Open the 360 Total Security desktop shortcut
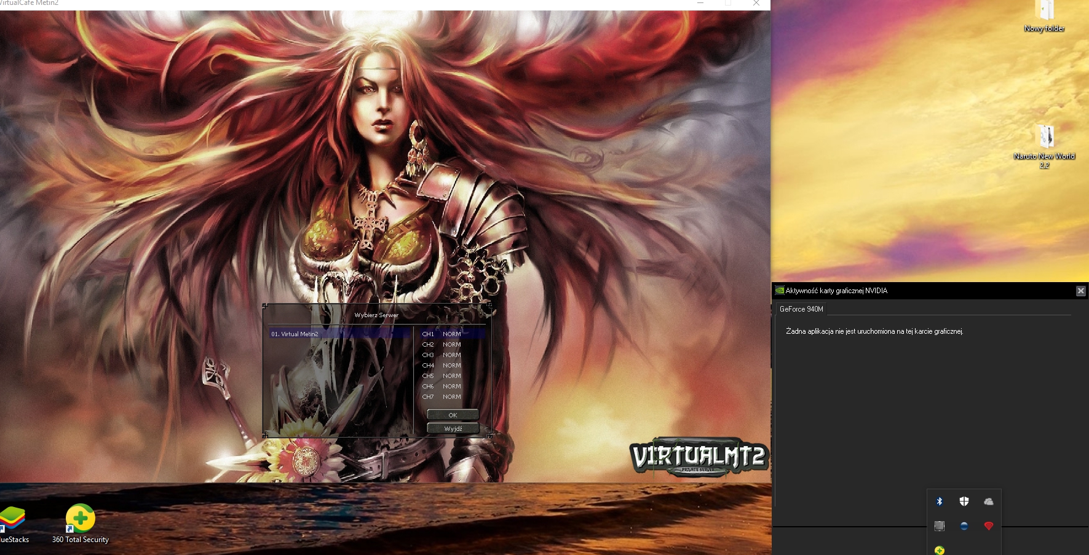 coord(81,524)
